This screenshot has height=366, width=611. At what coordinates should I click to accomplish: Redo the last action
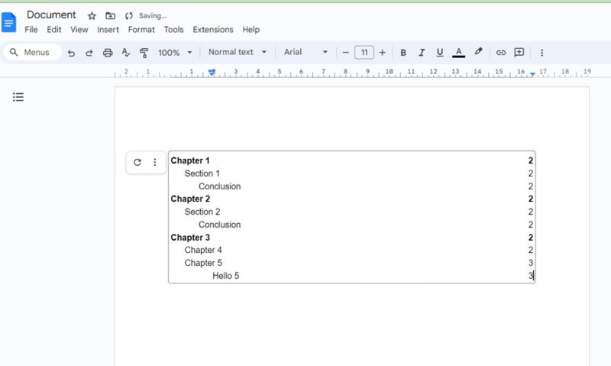pos(89,53)
